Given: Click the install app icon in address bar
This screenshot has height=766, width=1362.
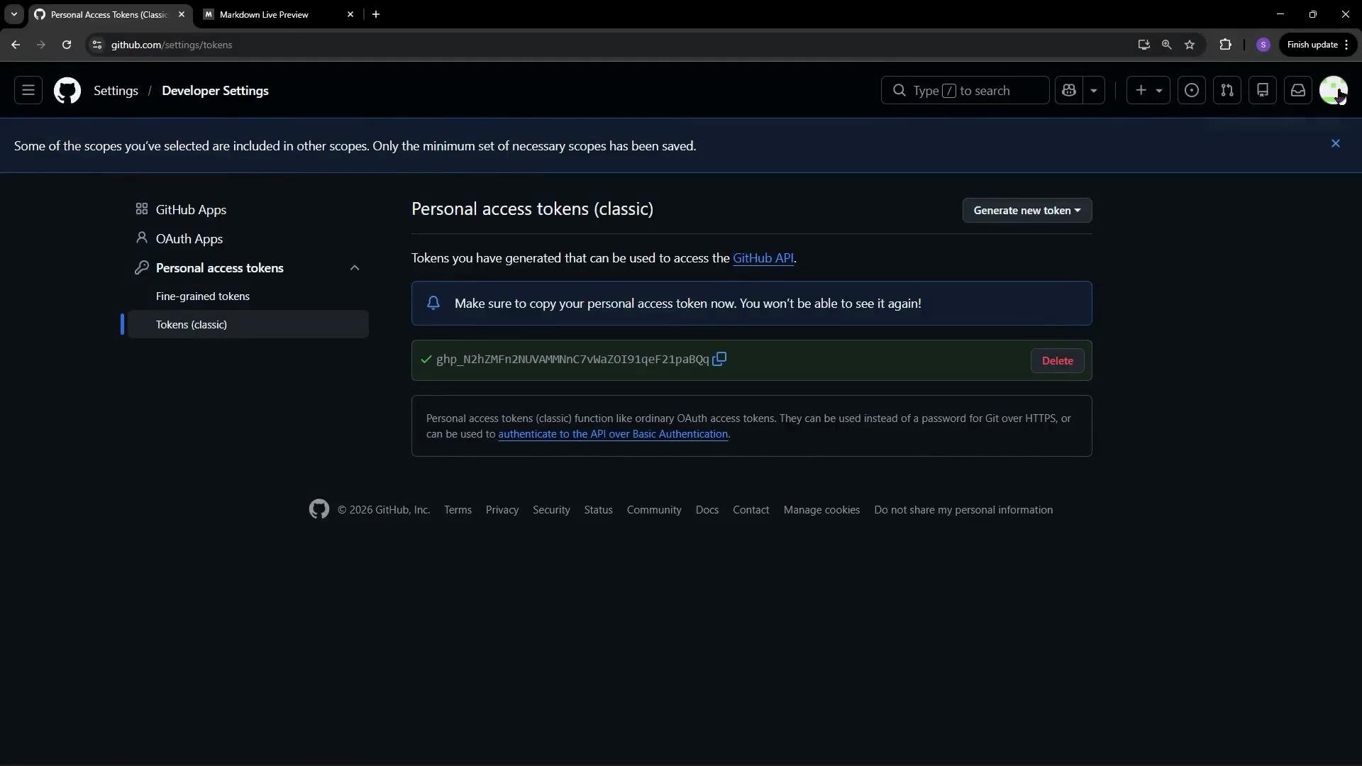Looking at the screenshot, I should pos(1144,45).
